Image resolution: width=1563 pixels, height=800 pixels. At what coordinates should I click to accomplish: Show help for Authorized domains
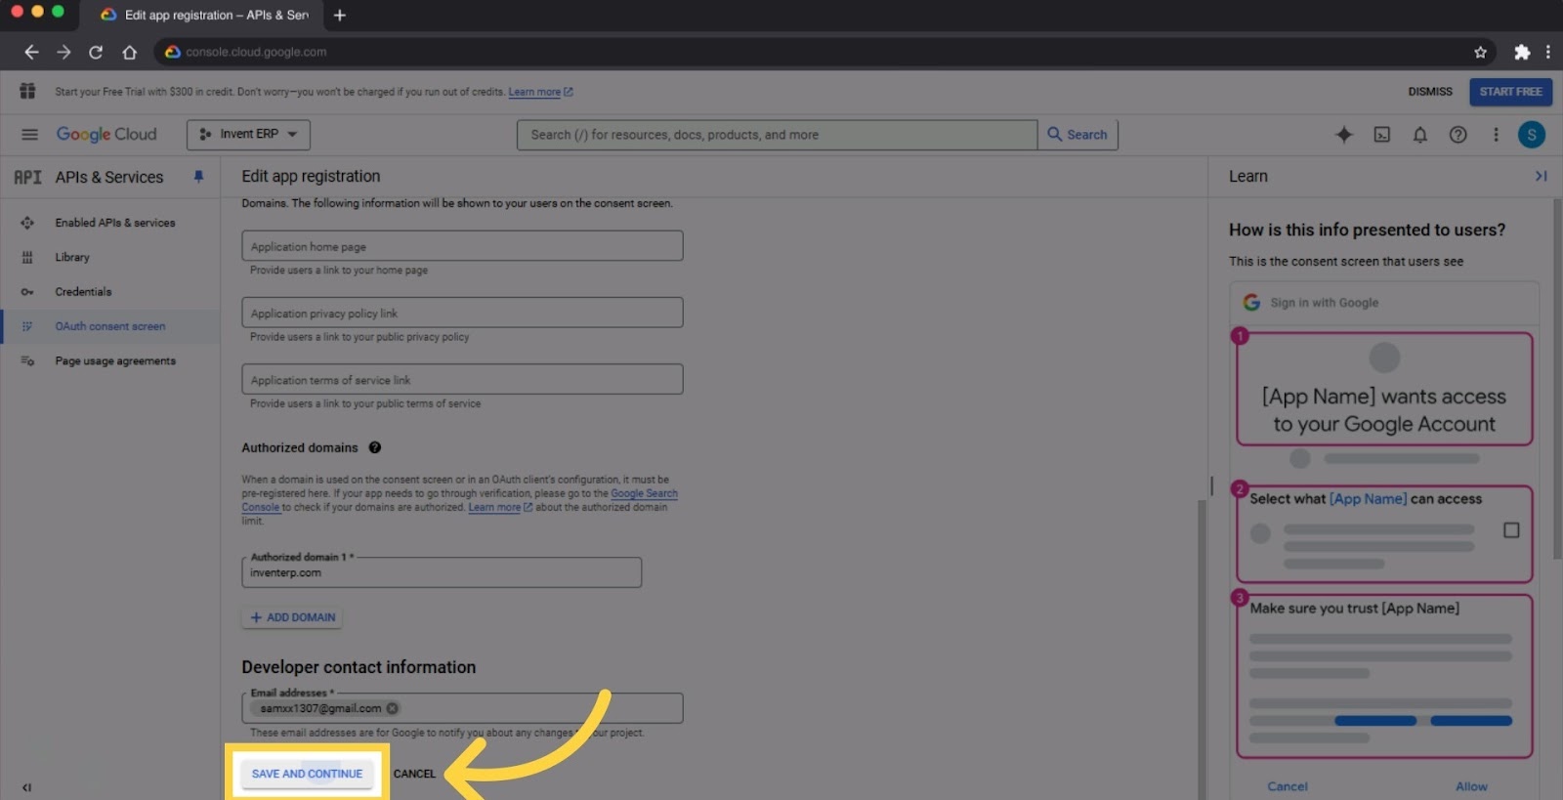pos(375,447)
